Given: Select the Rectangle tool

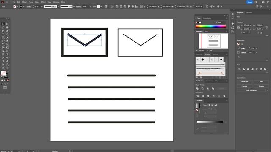Looking at the screenshot, I should [3, 38].
